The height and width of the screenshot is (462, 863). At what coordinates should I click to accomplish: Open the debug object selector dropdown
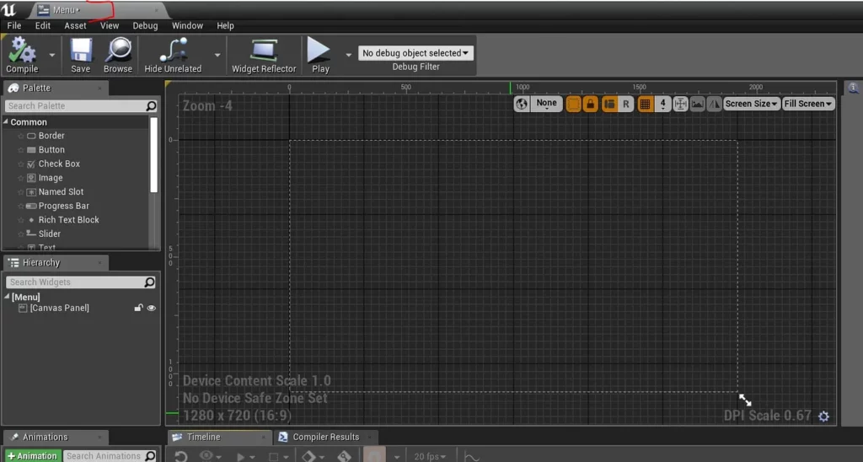click(x=415, y=53)
